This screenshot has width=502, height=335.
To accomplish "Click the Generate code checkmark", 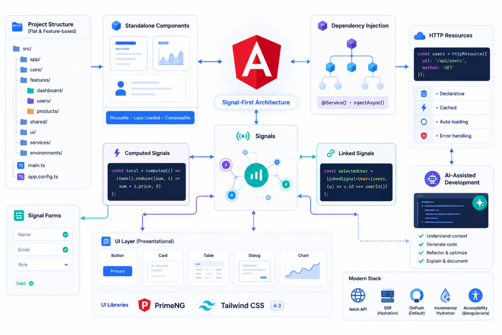I will click(421, 244).
